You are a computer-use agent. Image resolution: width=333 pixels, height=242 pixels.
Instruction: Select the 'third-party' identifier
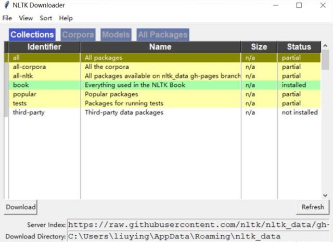pyautogui.click(x=29, y=112)
